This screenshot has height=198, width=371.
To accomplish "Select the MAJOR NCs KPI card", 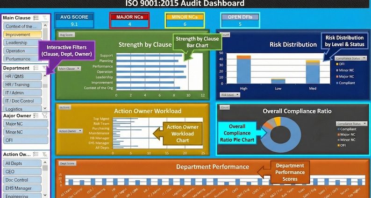I will [x=129, y=21].
